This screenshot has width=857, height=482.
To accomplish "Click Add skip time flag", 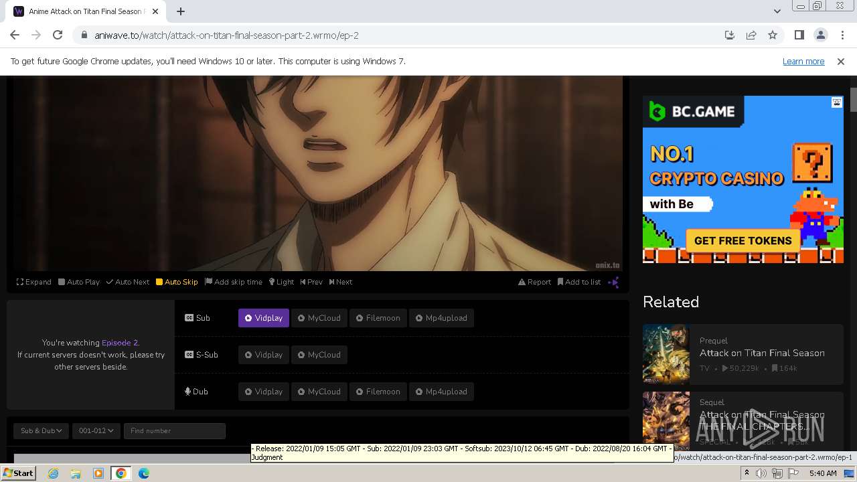I will point(234,282).
